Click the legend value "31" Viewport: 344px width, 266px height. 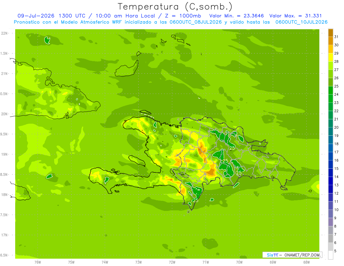click(336, 37)
